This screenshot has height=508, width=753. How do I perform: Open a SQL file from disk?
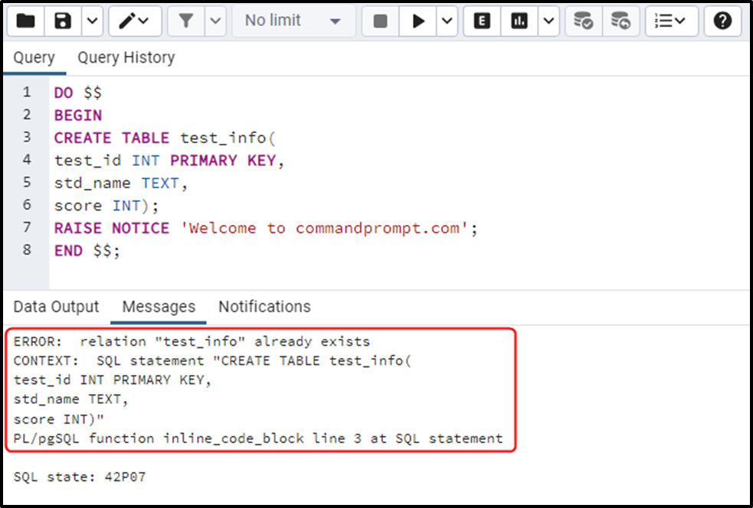click(x=25, y=21)
